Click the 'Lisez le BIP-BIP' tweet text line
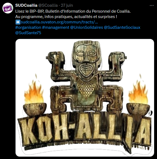 click(73, 11)
